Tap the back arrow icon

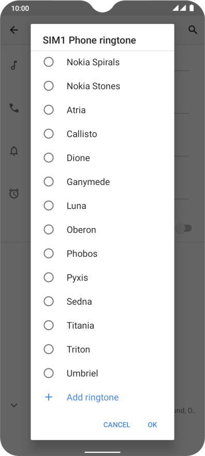(x=14, y=30)
